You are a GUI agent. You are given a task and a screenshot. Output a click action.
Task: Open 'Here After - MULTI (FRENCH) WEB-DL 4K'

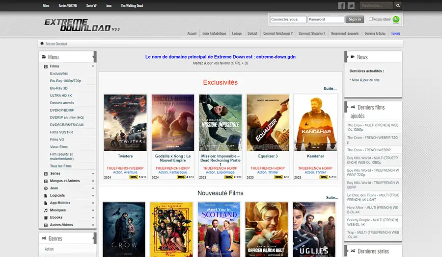coord(372,210)
